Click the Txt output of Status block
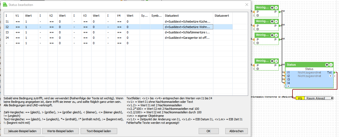Screen dimensions: 339x137 click(329, 73)
